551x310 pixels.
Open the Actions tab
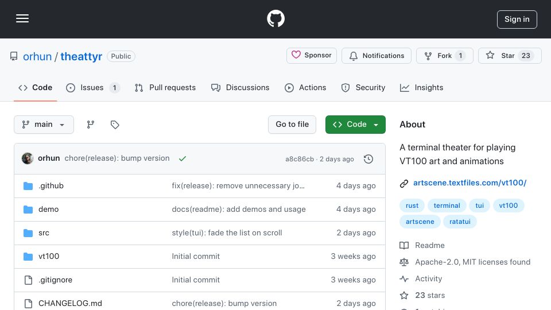[x=305, y=87]
